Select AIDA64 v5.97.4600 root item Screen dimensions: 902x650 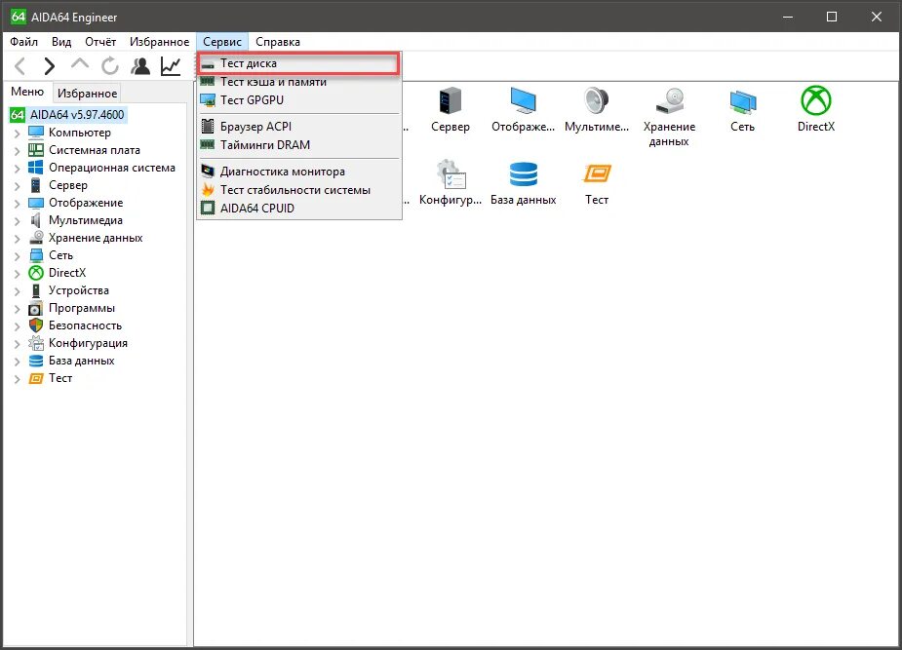pos(77,114)
